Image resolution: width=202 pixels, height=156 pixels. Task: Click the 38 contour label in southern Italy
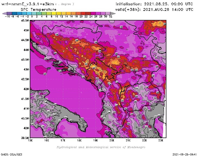70,121
